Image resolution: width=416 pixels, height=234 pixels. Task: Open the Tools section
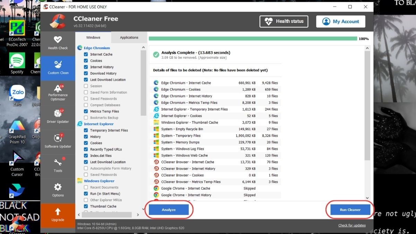58,165
